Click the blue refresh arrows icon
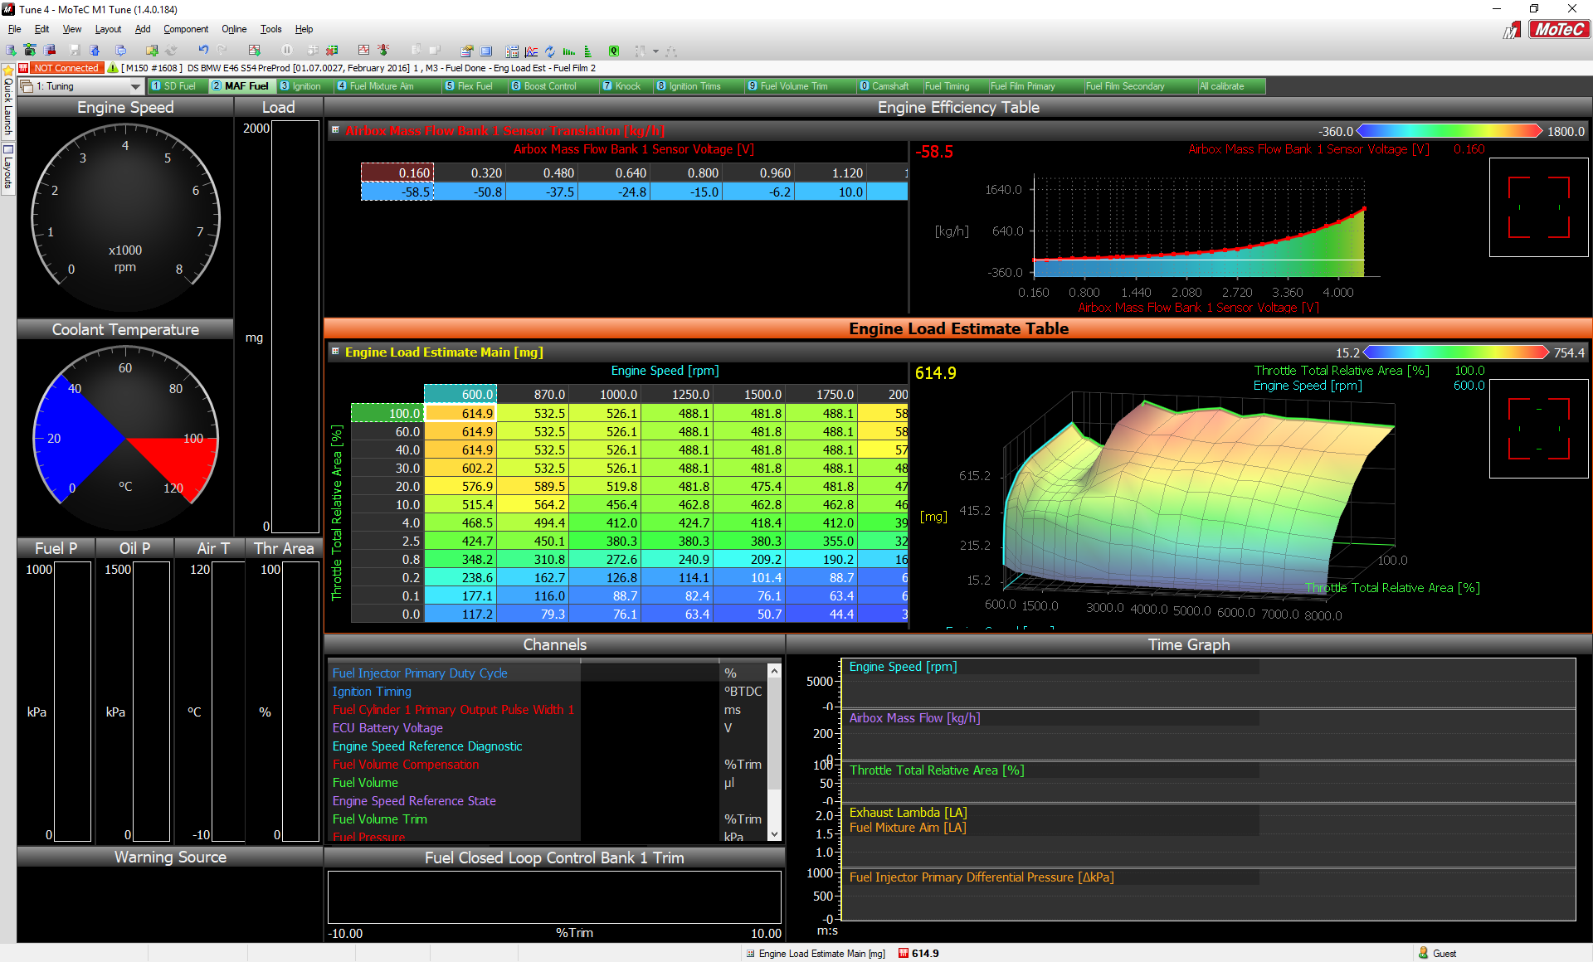This screenshot has width=1593, height=962. point(550,51)
